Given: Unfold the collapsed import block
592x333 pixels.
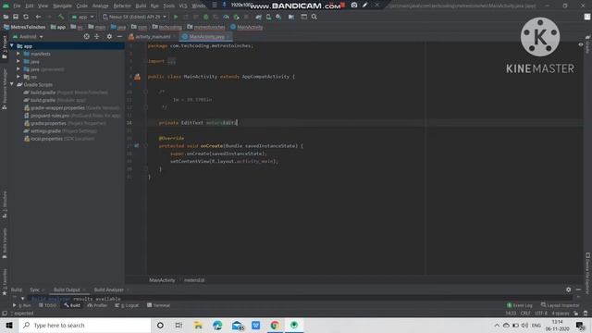Looking at the screenshot, I should pos(171,61).
